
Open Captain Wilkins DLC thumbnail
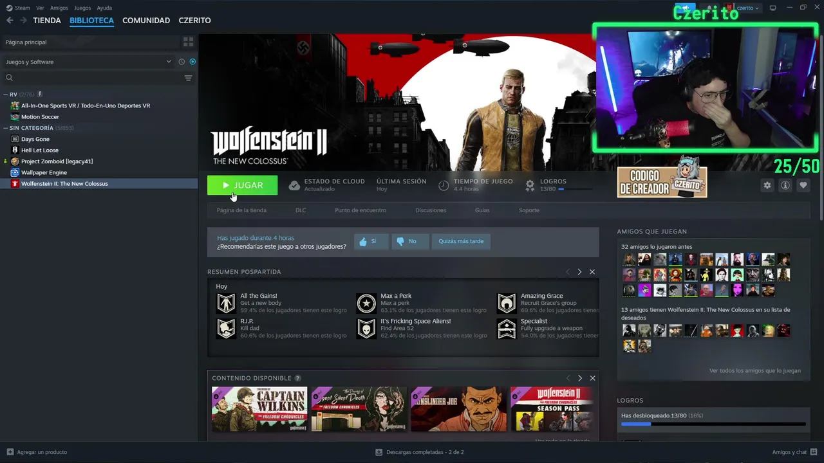pyautogui.click(x=259, y=409)
